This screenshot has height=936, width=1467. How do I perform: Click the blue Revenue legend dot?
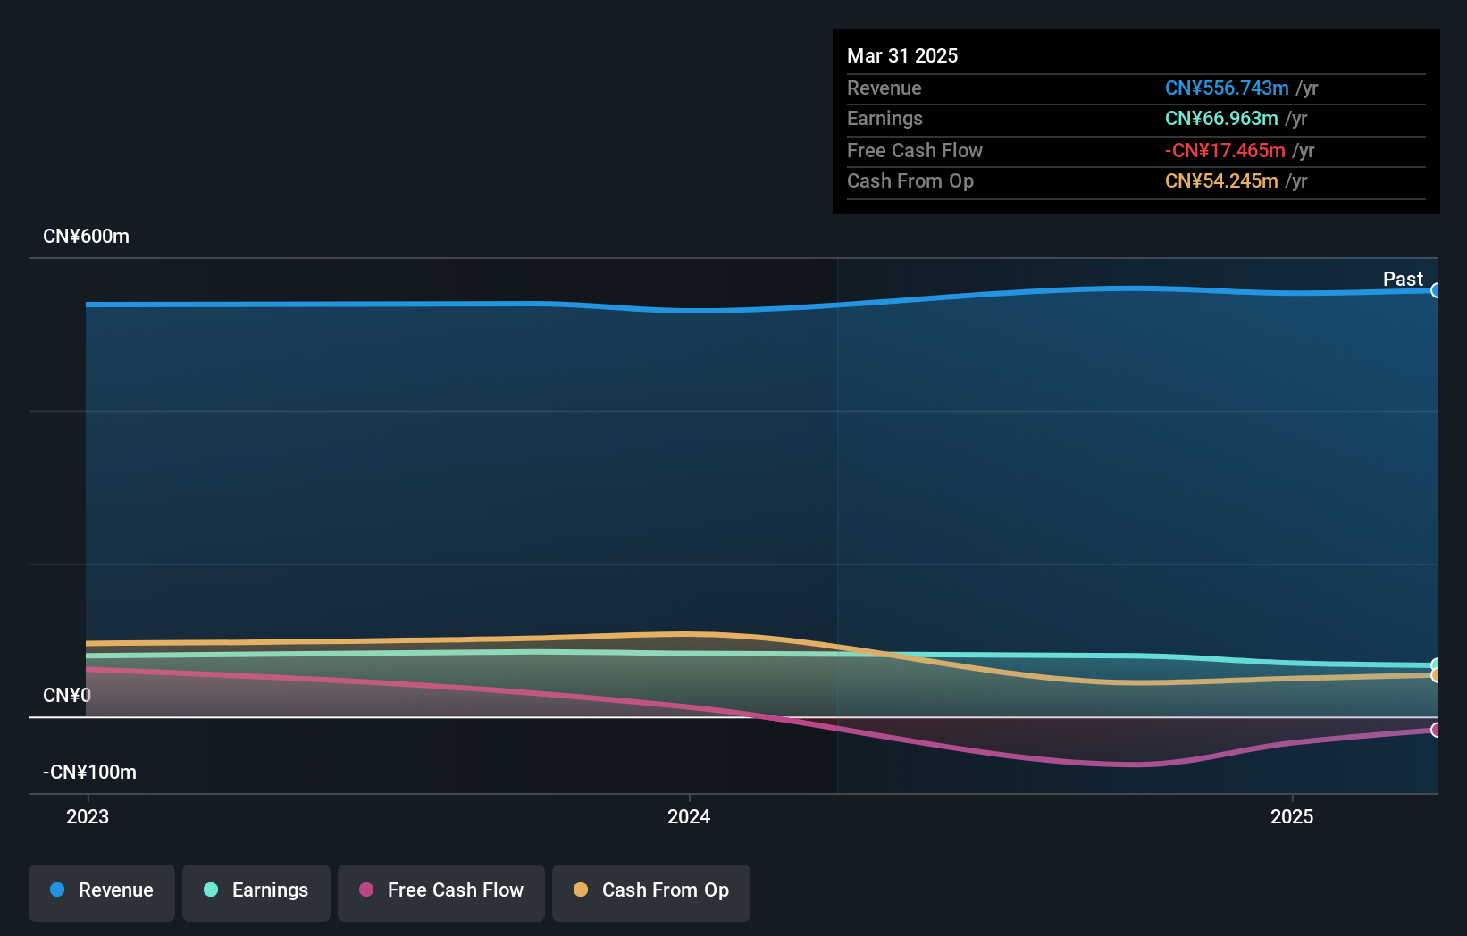point(57,890)
